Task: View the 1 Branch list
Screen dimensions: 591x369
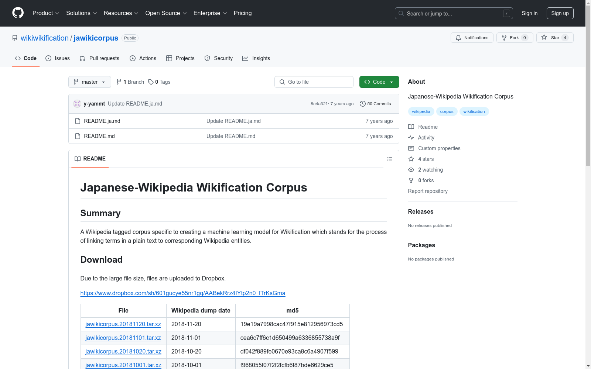Action: point(130,82)
